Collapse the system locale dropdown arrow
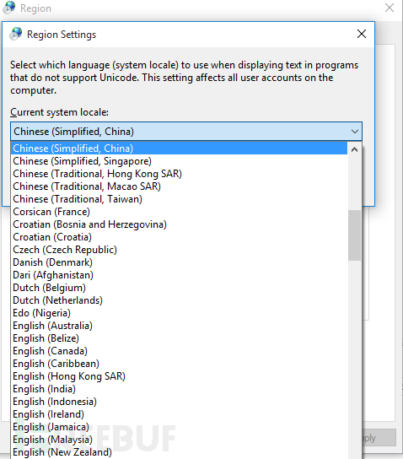403x459 pixels. [x=355, y=132]
